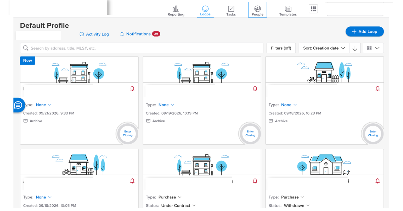This screenshot has height=211, width=403.
Task: Open the Activity Log
Action: pos(94,34)
